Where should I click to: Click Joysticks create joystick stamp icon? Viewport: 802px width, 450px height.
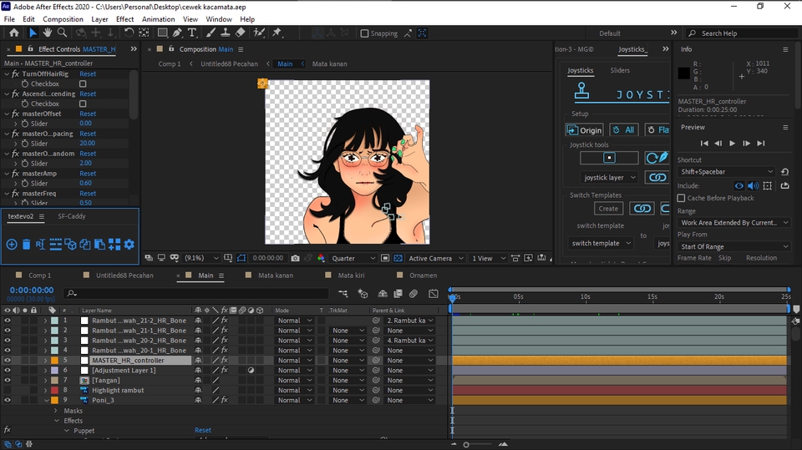pos(581,92)
